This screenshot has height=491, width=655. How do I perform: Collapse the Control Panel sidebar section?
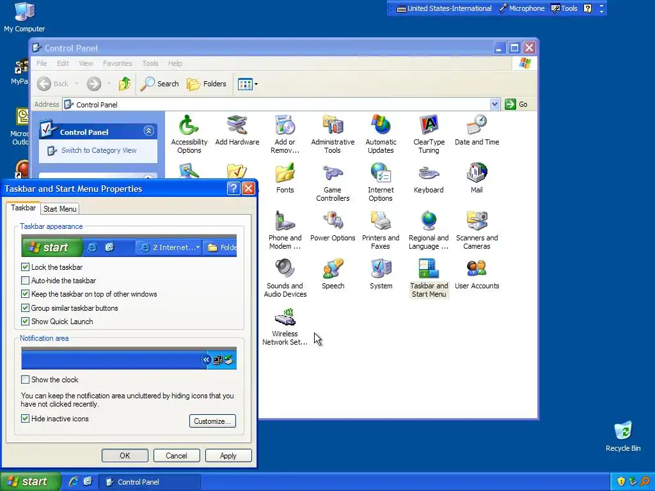(148, 131)
